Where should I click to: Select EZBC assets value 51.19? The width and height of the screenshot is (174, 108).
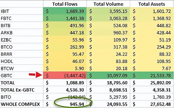tap(165, 40)
